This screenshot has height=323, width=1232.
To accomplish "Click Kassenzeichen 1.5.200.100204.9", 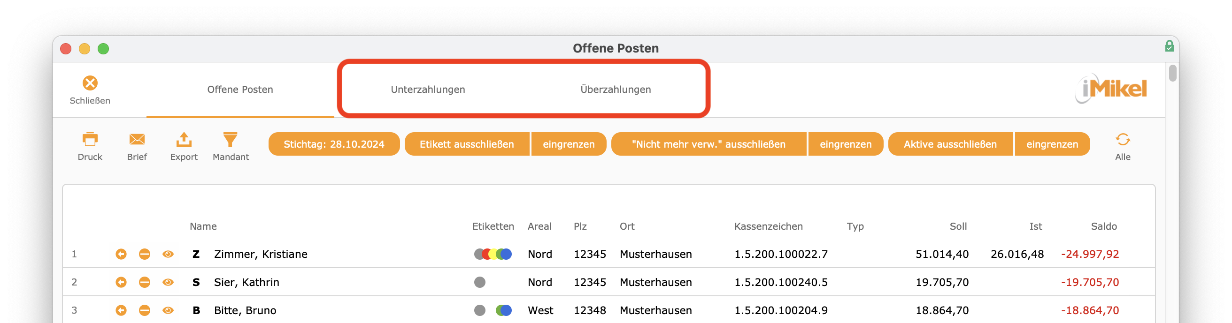I will click(x=781, y=310).
